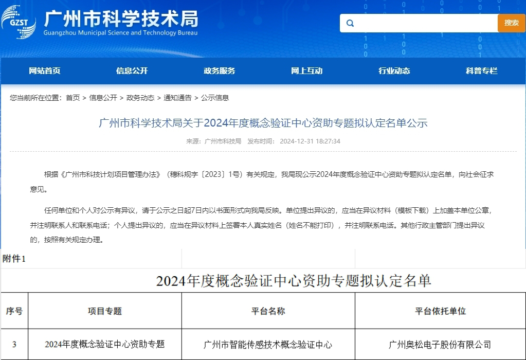Open the 信息公开 navigation menu item
This screenshot has height=360, width=526.
click(x=132, y=71)
